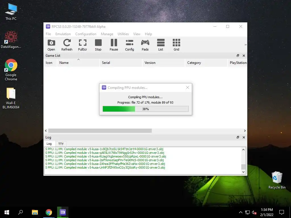Click the 38% compile progress bar
This screenshot has height=218, width=291.
coord(145,109)
